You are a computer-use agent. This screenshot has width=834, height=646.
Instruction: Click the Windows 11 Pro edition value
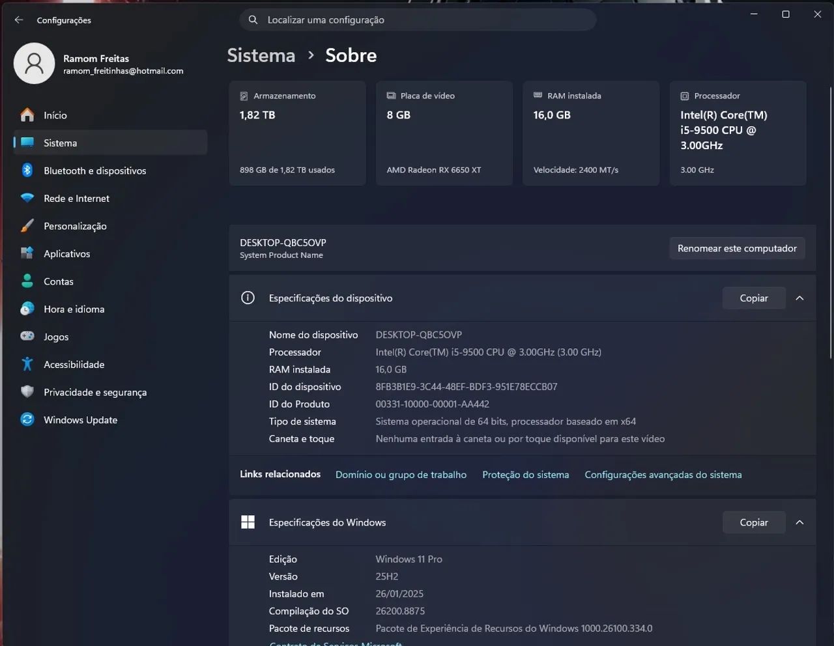[x=409, y=559]
